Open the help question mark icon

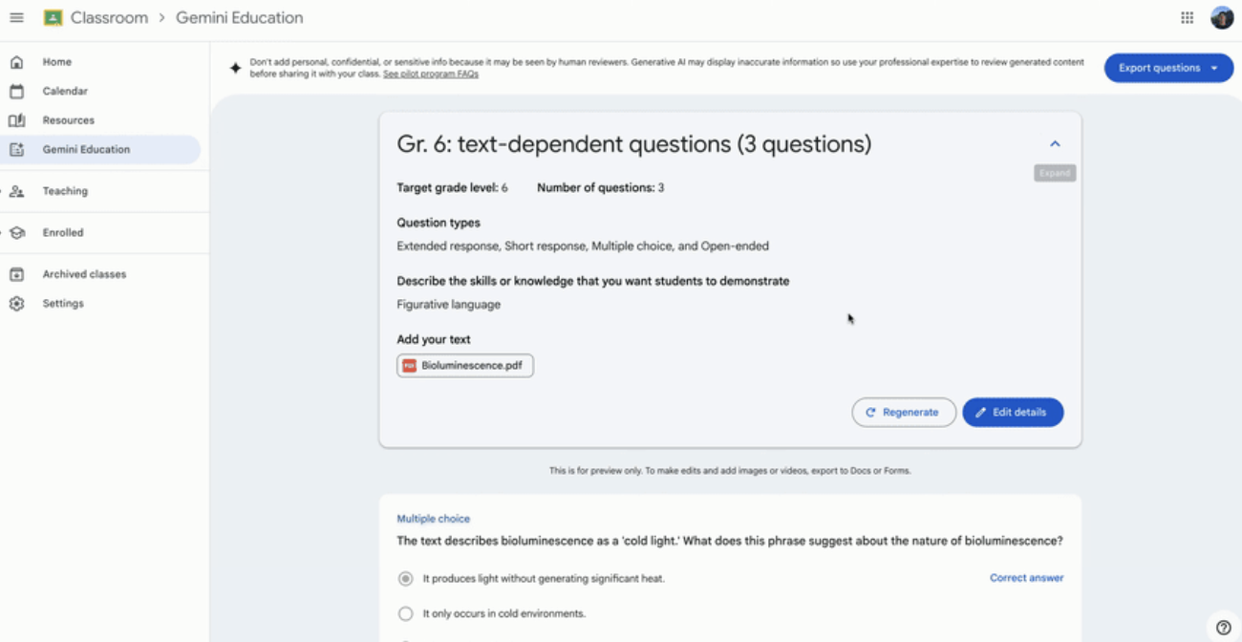(x=1224, y=628)
